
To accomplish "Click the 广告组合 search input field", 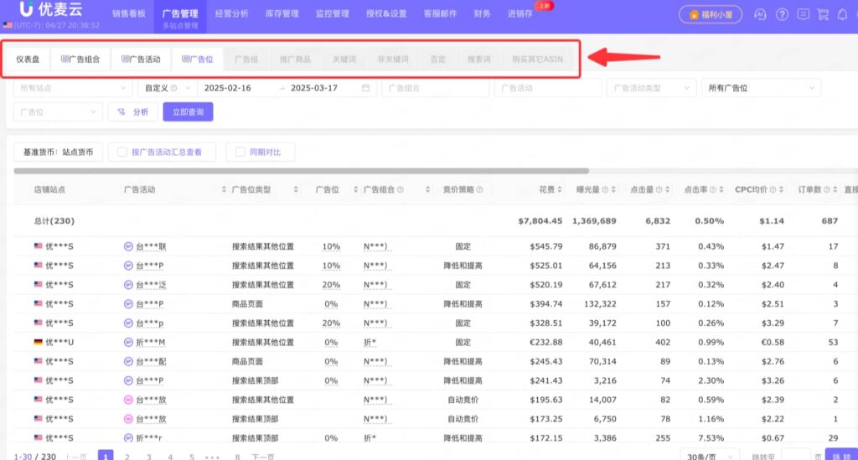I will tap(435, 88).
